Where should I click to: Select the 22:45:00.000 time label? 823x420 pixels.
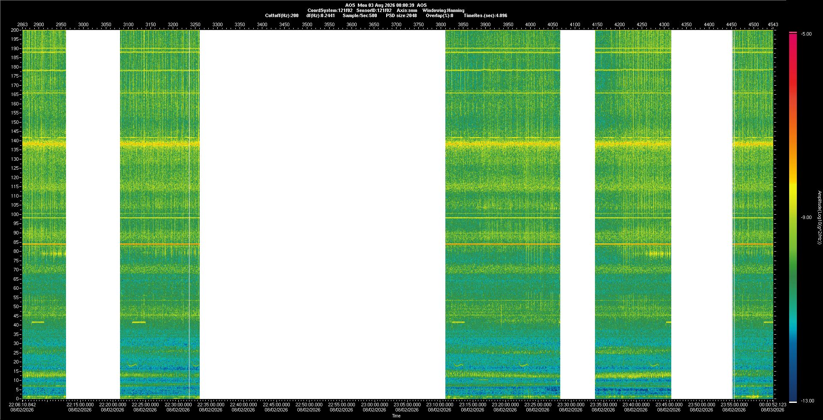(x=276, y=404)
